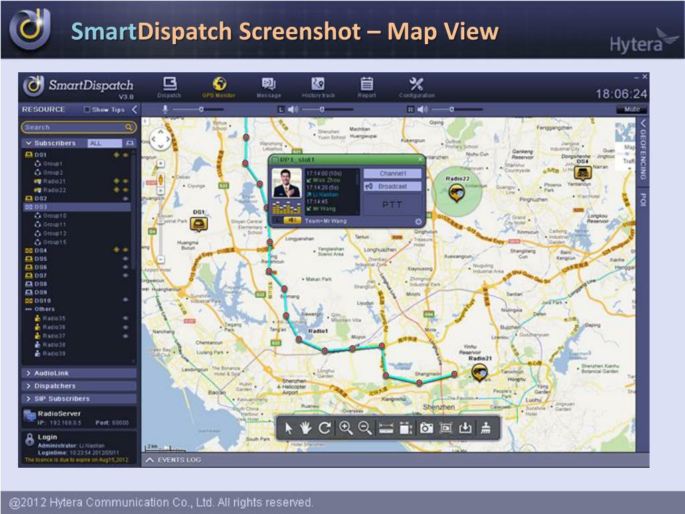Expand the EVENTS LOG panel
685x514 pixels.
point(151,460)
